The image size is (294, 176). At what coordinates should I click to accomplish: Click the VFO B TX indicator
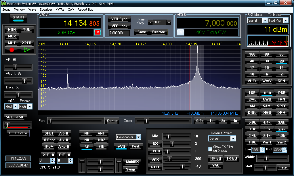coord(180,32)
